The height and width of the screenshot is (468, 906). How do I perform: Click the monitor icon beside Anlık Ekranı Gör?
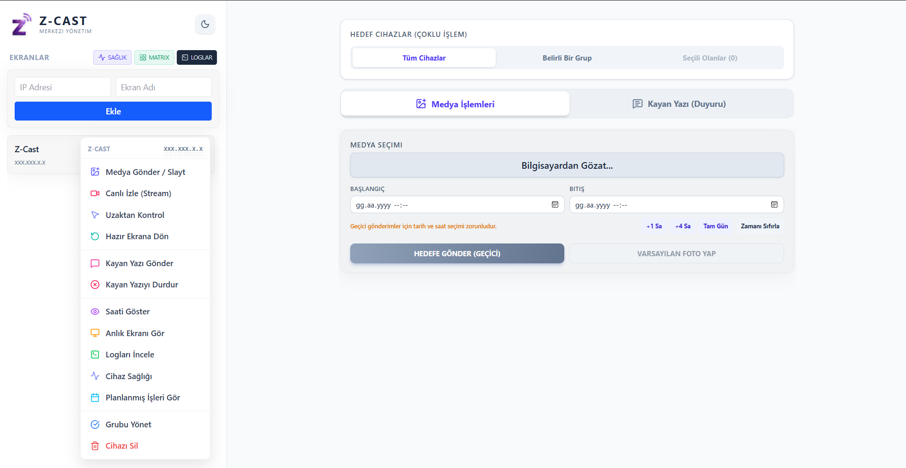pyautogui.click(x=95, y=333)
